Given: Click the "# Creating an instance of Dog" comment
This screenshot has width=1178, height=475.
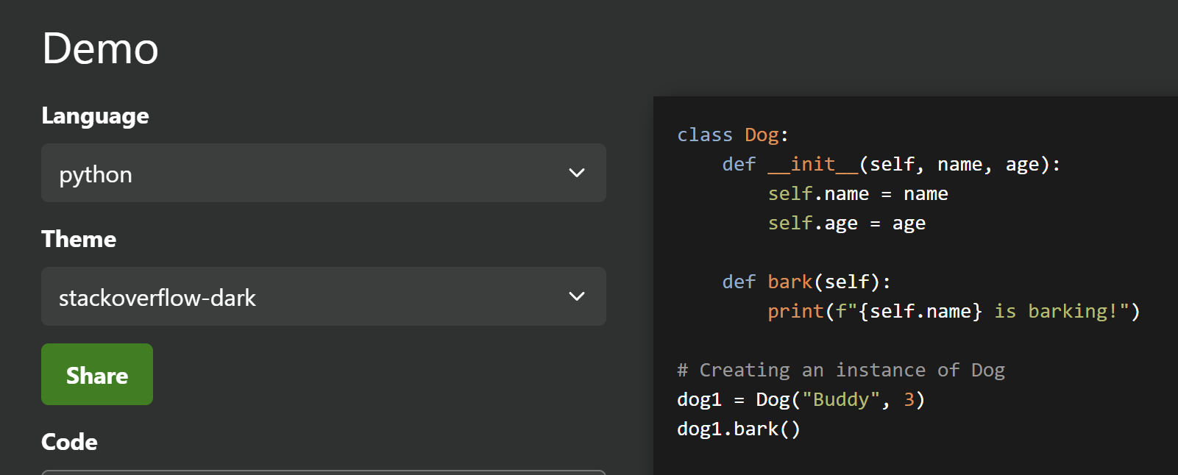Looking at the screenshot, I should (x=841, y=370).
